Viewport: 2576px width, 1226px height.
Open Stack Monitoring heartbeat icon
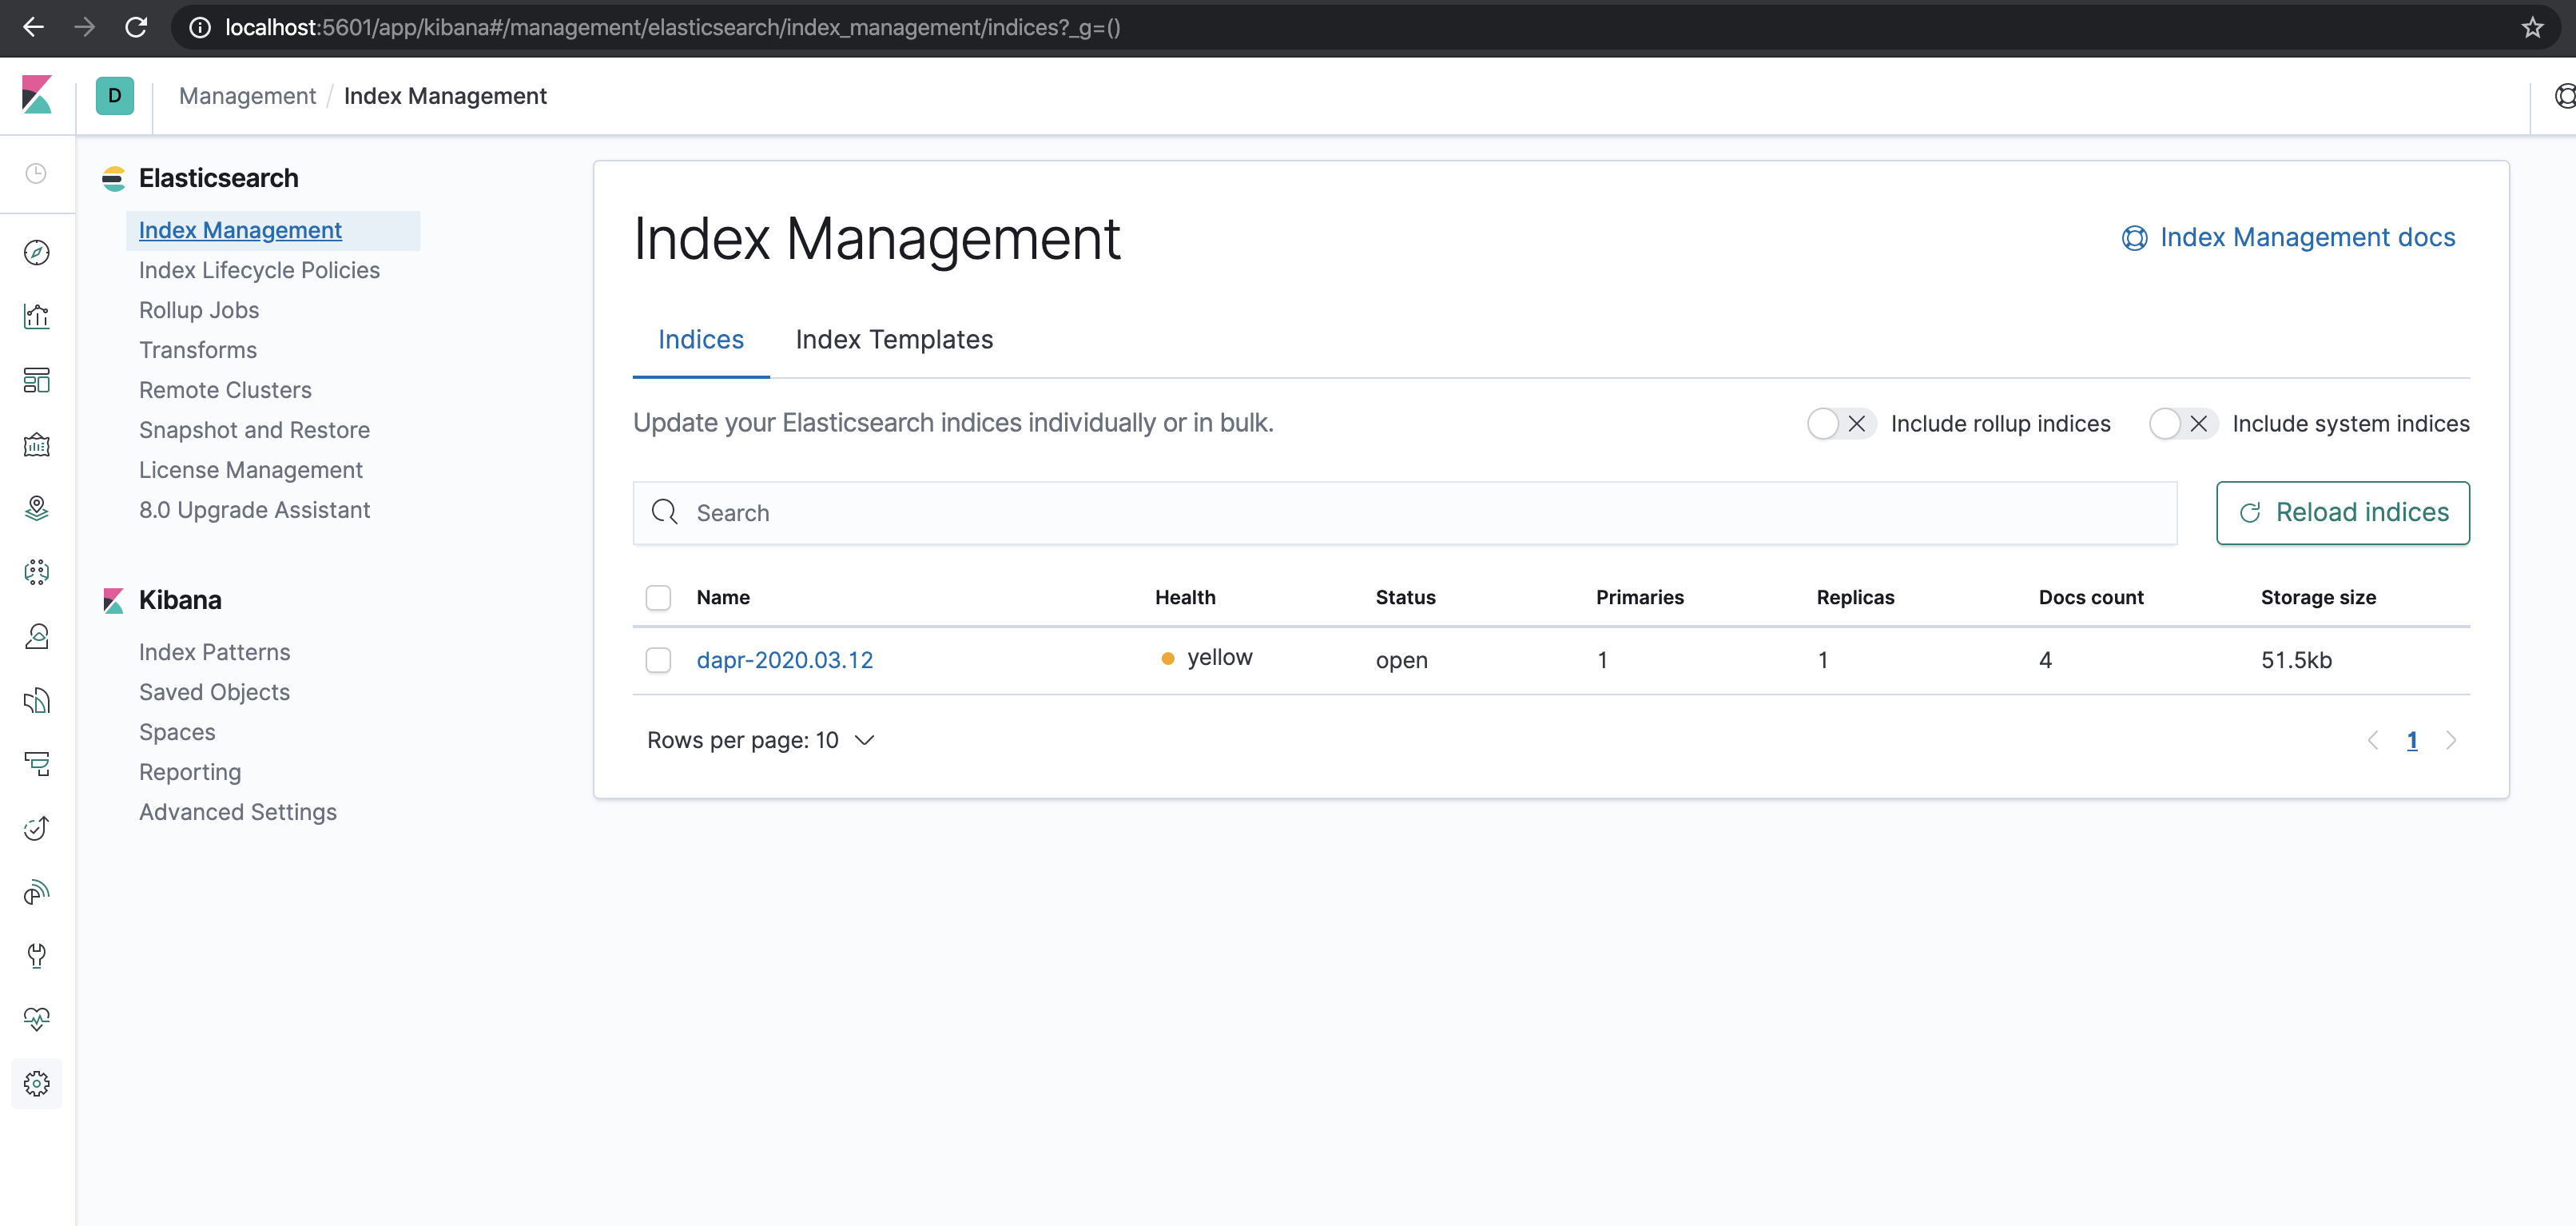click(36, 1019)
